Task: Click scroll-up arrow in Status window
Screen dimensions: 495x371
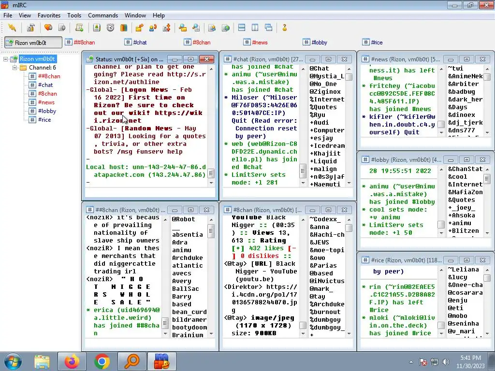Action: point(211,69)
